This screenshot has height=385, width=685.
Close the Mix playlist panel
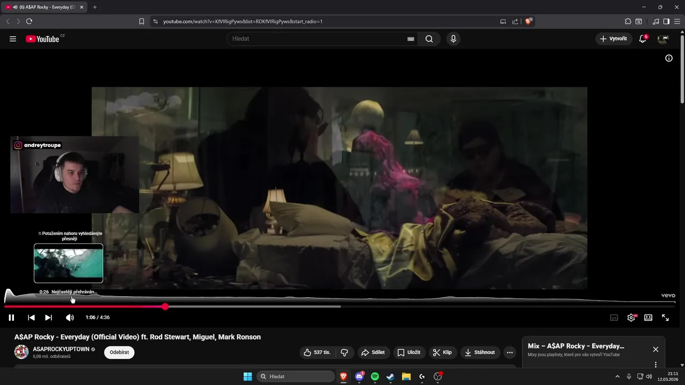pos(656,349)
